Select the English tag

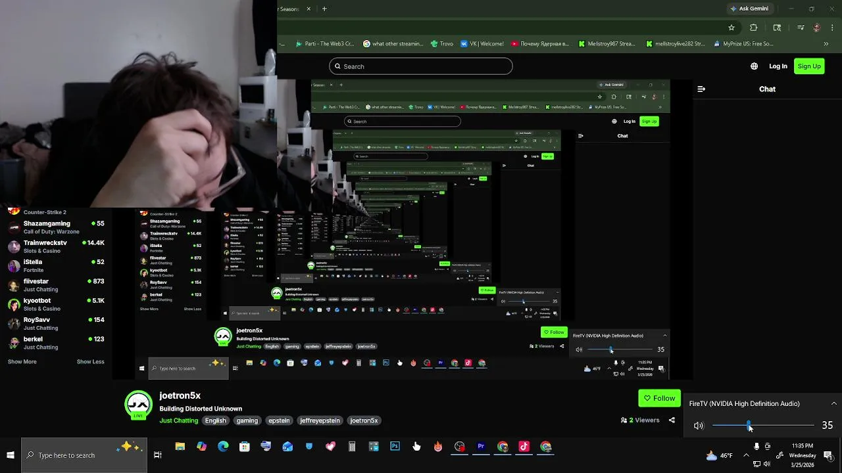[216, 420]
